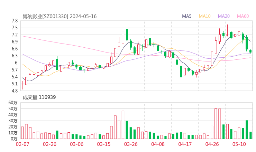
Task: Click the 5.1 price axis label
Action: (x=15, y=84)
